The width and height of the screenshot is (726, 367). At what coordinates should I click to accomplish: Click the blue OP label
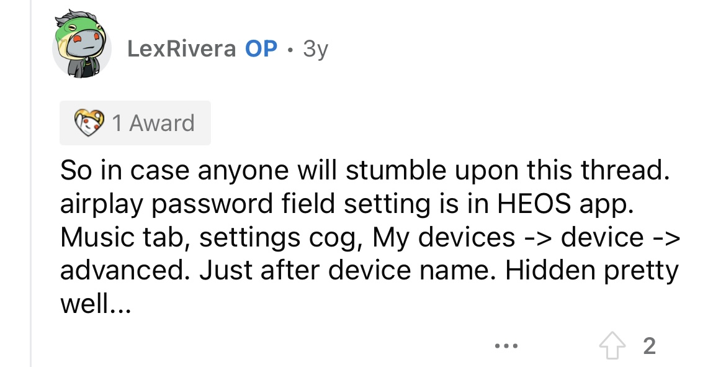coord(261,48)
